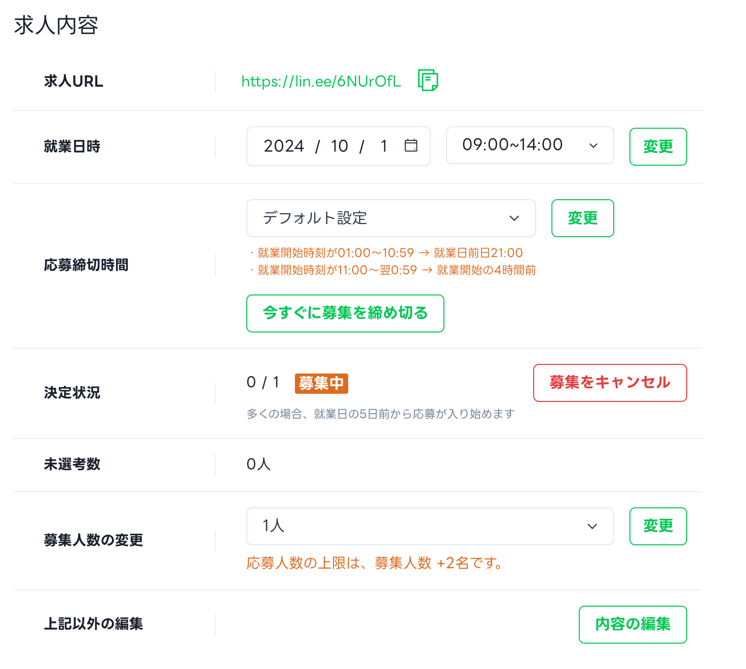This screenshot has height=669, width=746.
Task: Click the chevron arrow on the 09:00~14:00 selector
Action: [x=593, y=145]
